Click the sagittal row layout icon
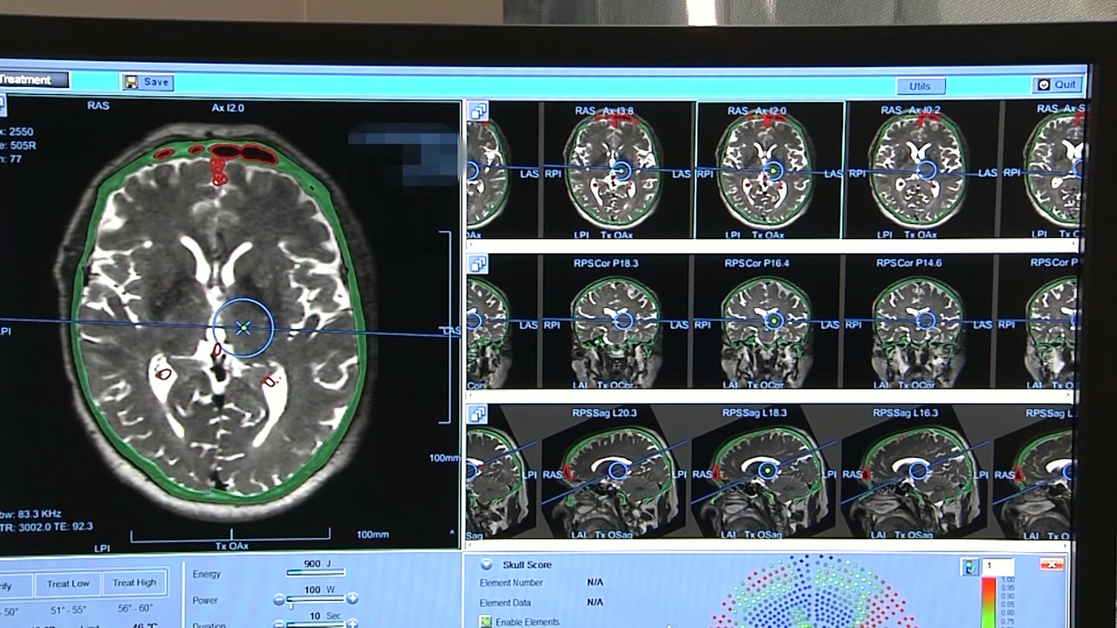 click(477, 414)
